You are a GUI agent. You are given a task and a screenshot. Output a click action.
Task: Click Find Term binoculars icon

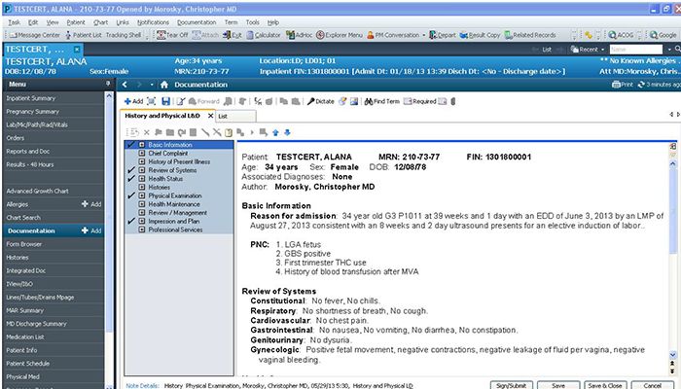[380, 101]
